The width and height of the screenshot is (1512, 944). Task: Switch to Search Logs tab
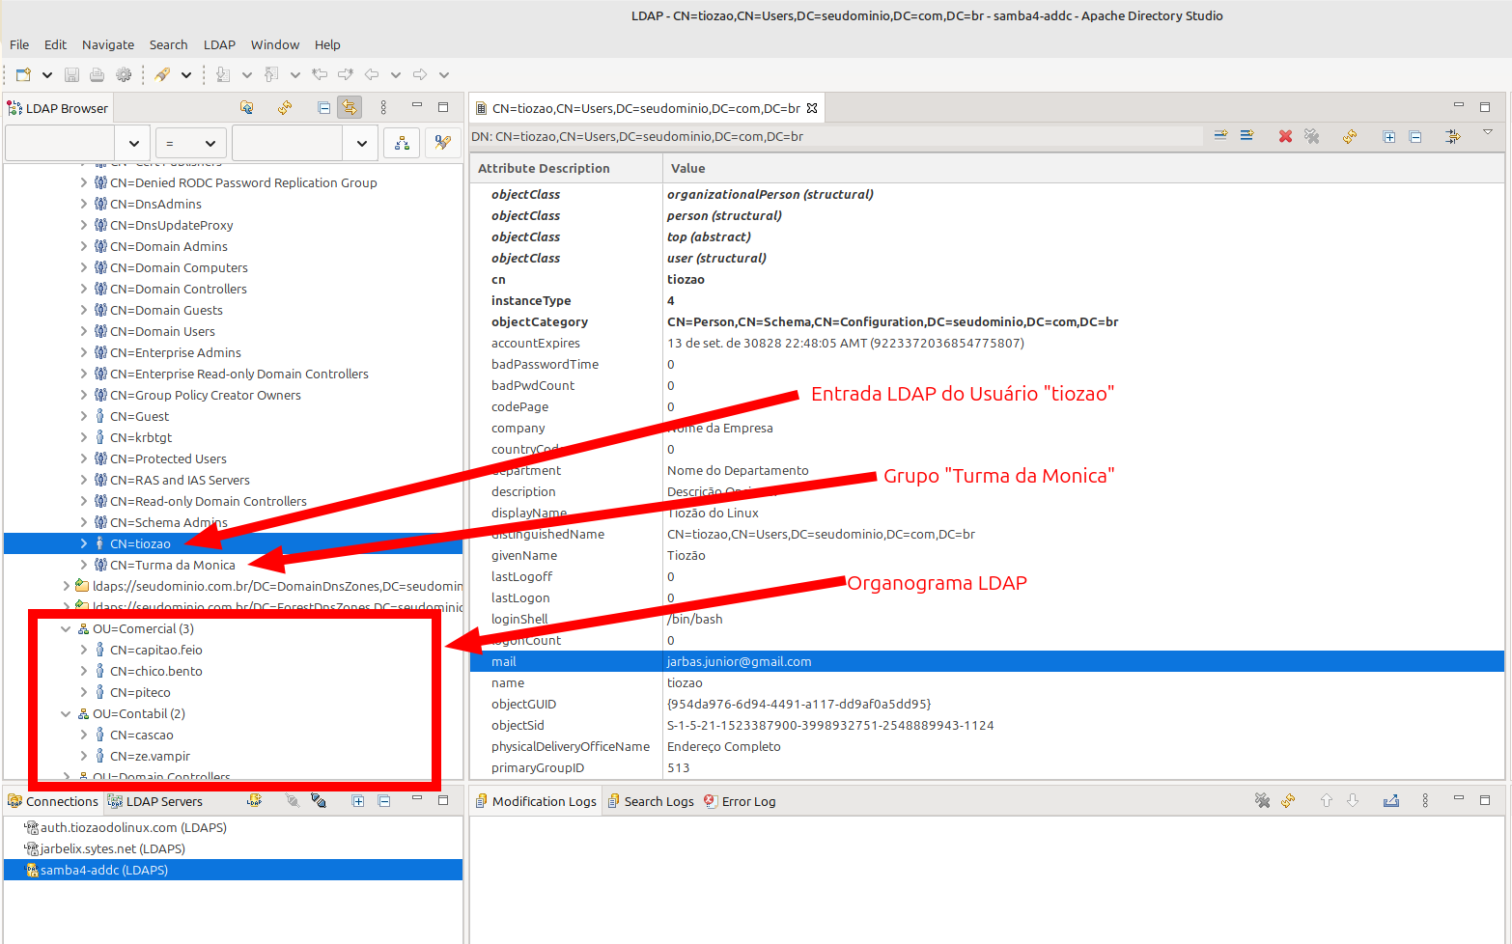[x=651, y=801]
